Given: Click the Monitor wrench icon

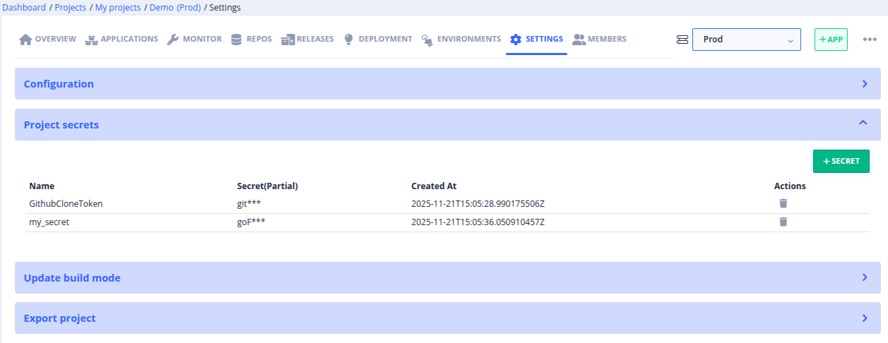Looking at the screenshot, I should pyautogui.click(x=172, y=40).
